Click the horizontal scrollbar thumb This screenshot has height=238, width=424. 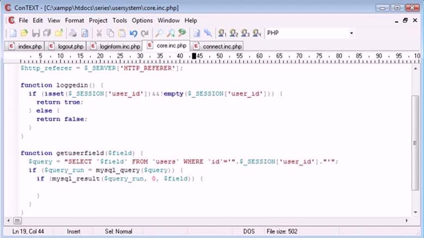[x=17, y=221]
